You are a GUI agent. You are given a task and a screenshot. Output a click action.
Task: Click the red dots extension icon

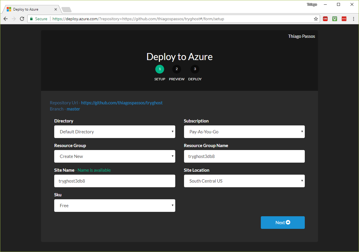[x=344, y=19]
